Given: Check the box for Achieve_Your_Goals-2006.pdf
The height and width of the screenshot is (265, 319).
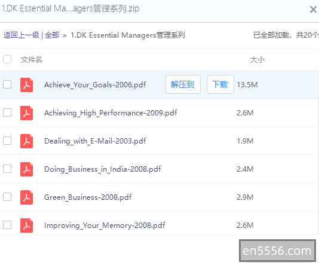Looking at the screenshot, I should point(7,84).
